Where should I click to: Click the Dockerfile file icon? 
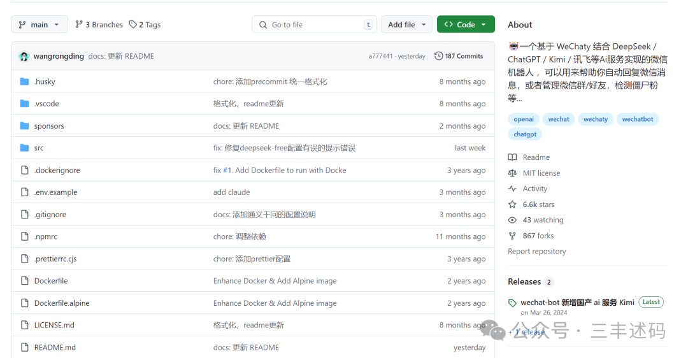point(25,281)
